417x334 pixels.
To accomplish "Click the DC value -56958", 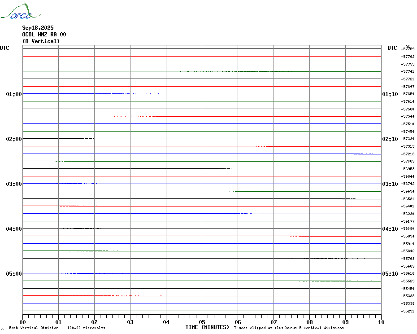I will click(x=408, y=169).
